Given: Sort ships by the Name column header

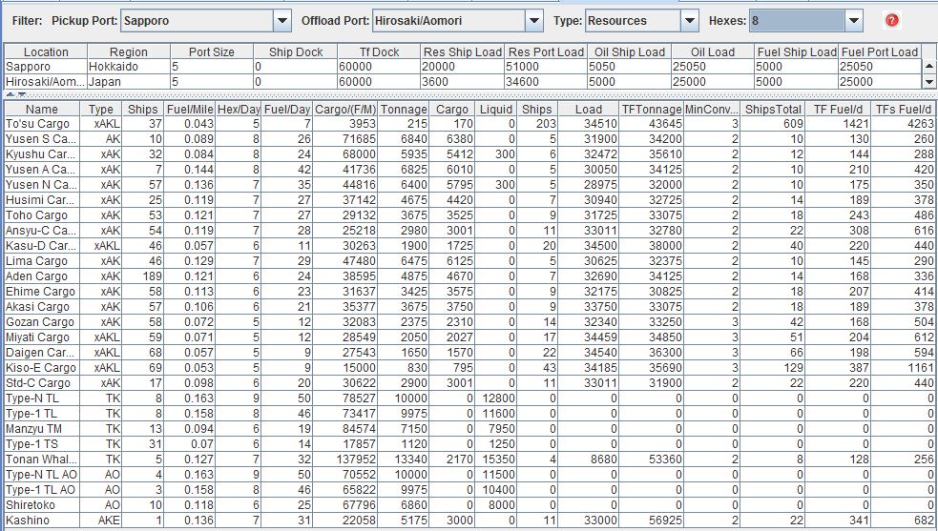Looking at the screenshot, I should [42, 109].
